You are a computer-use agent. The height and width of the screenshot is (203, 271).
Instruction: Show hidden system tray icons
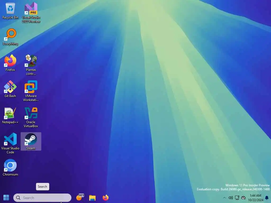224,198
